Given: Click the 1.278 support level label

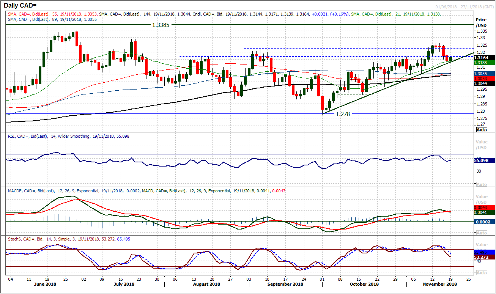Looking at the screenshot, I should (344, 113).
